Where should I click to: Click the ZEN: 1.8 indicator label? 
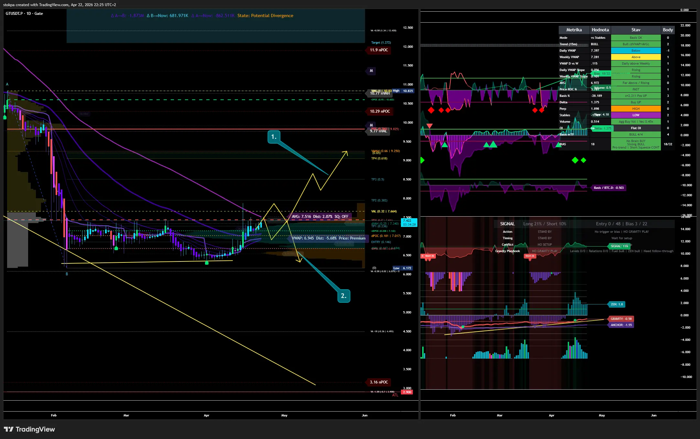pyautogui.click(x=617, y=304)
